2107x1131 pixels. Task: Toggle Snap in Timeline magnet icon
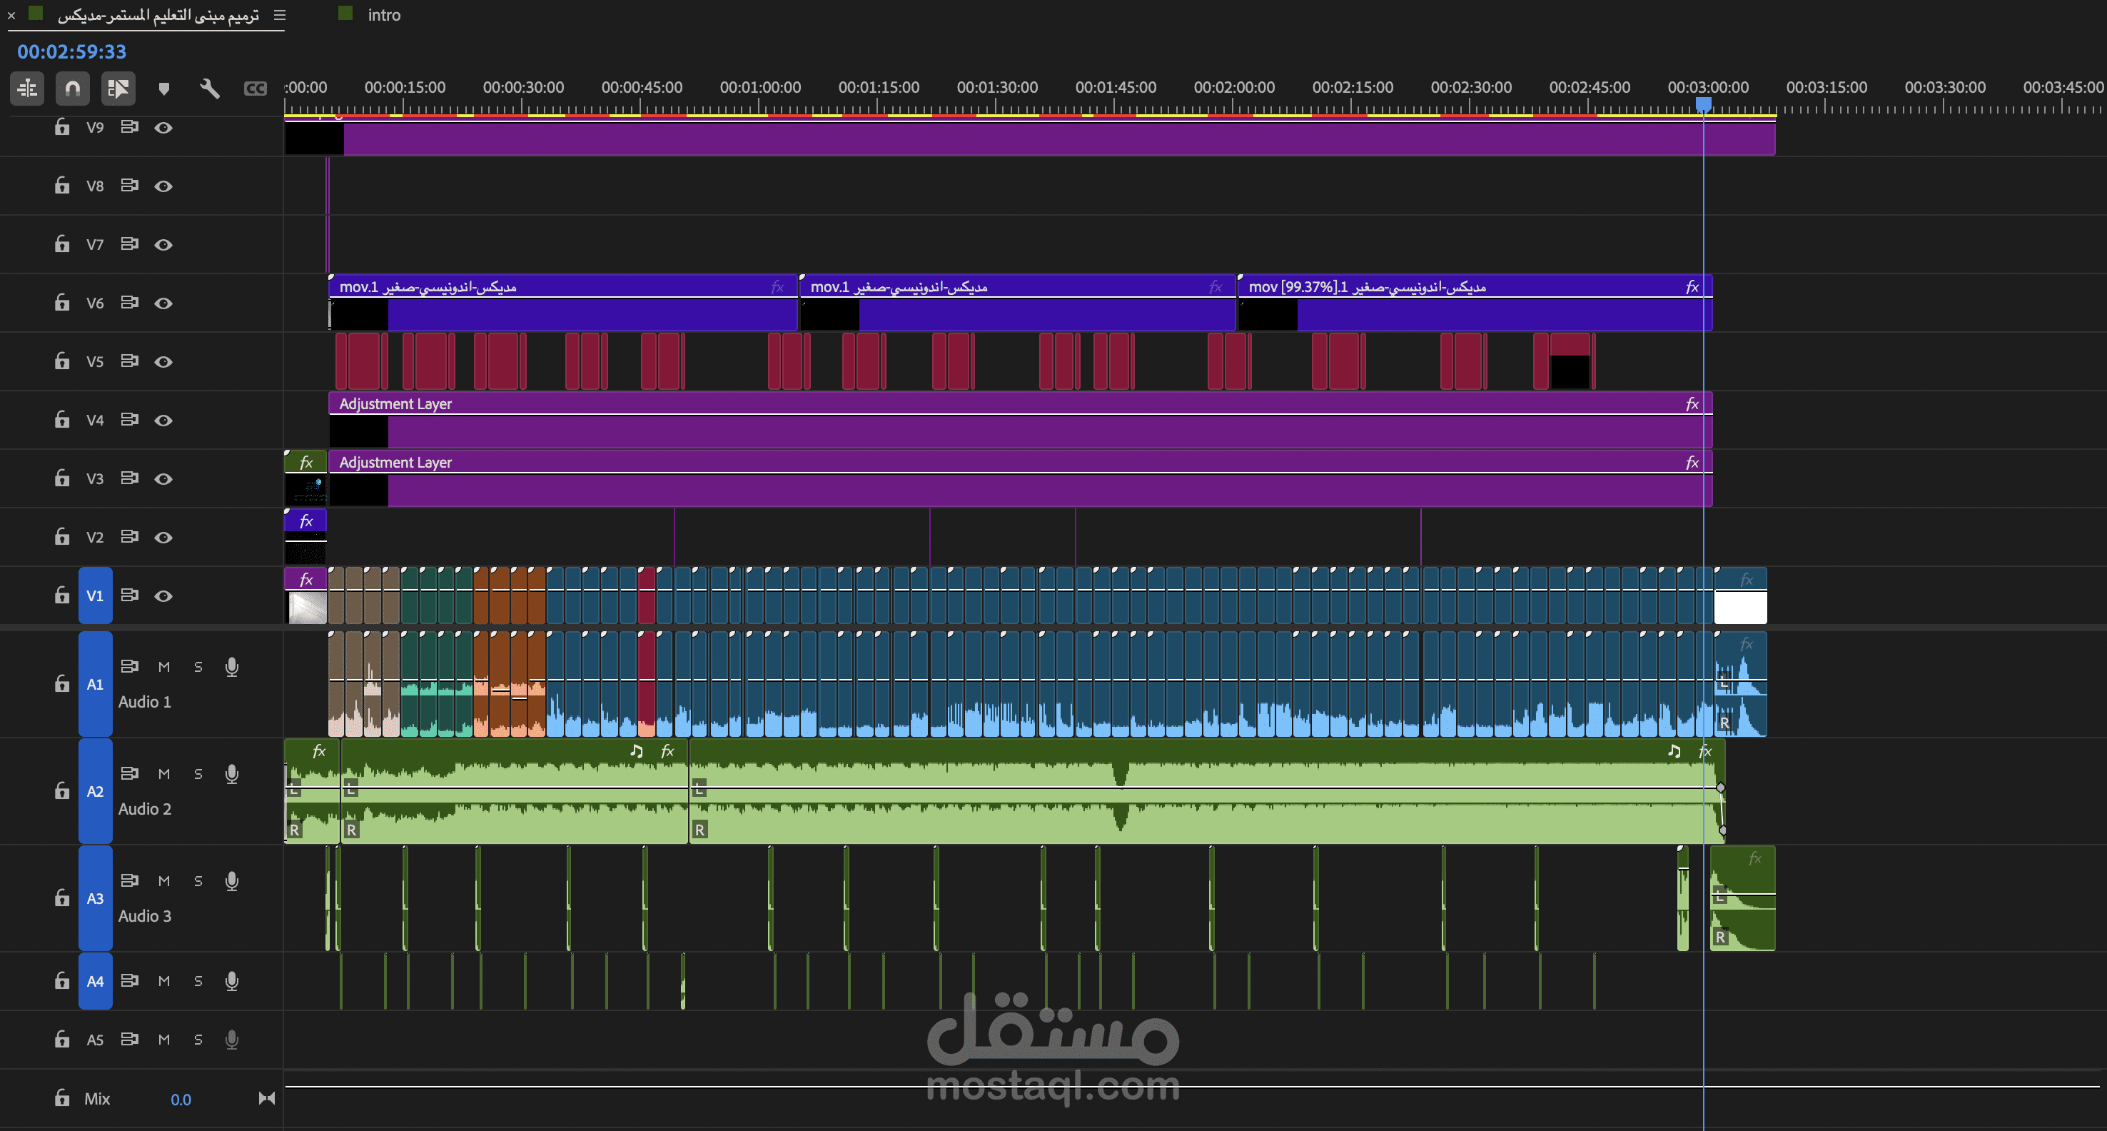[72, 89]
